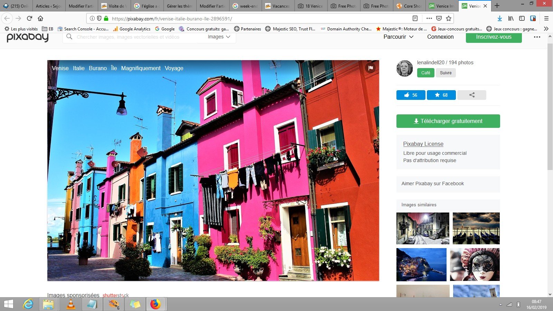Like the photo with thumbs-up button
This screenshot has width=553, height=311.
[x=411, y=95]
